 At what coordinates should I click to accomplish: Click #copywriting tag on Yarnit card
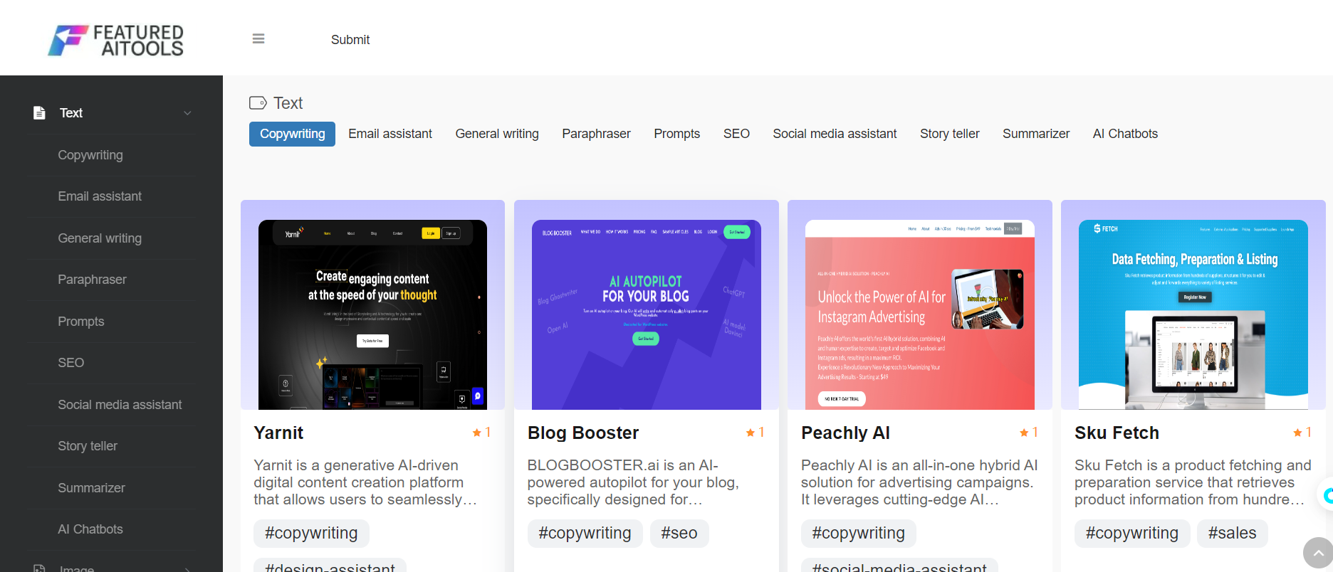[x=311, y=533]
